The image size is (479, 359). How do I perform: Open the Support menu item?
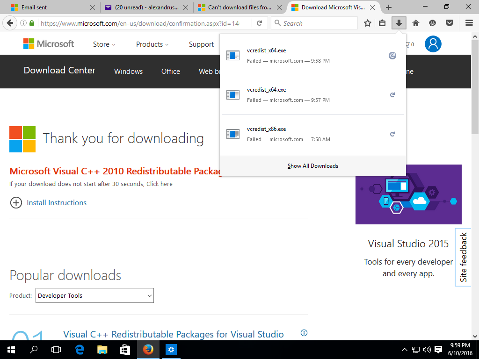pyautogui.click(x=201, y=44)
